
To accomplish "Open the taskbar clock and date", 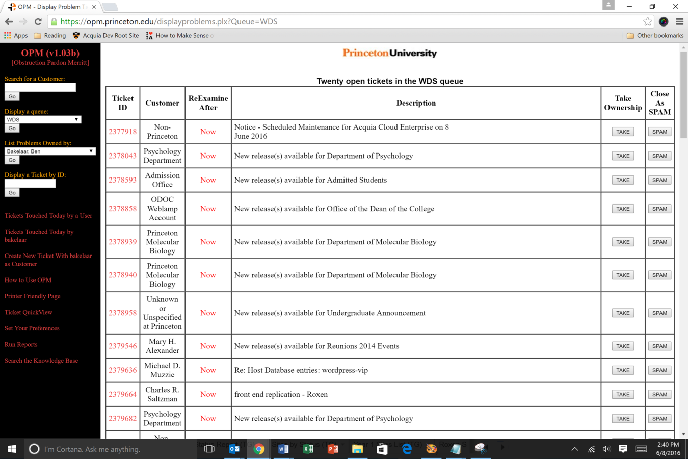I will (668, 449).
